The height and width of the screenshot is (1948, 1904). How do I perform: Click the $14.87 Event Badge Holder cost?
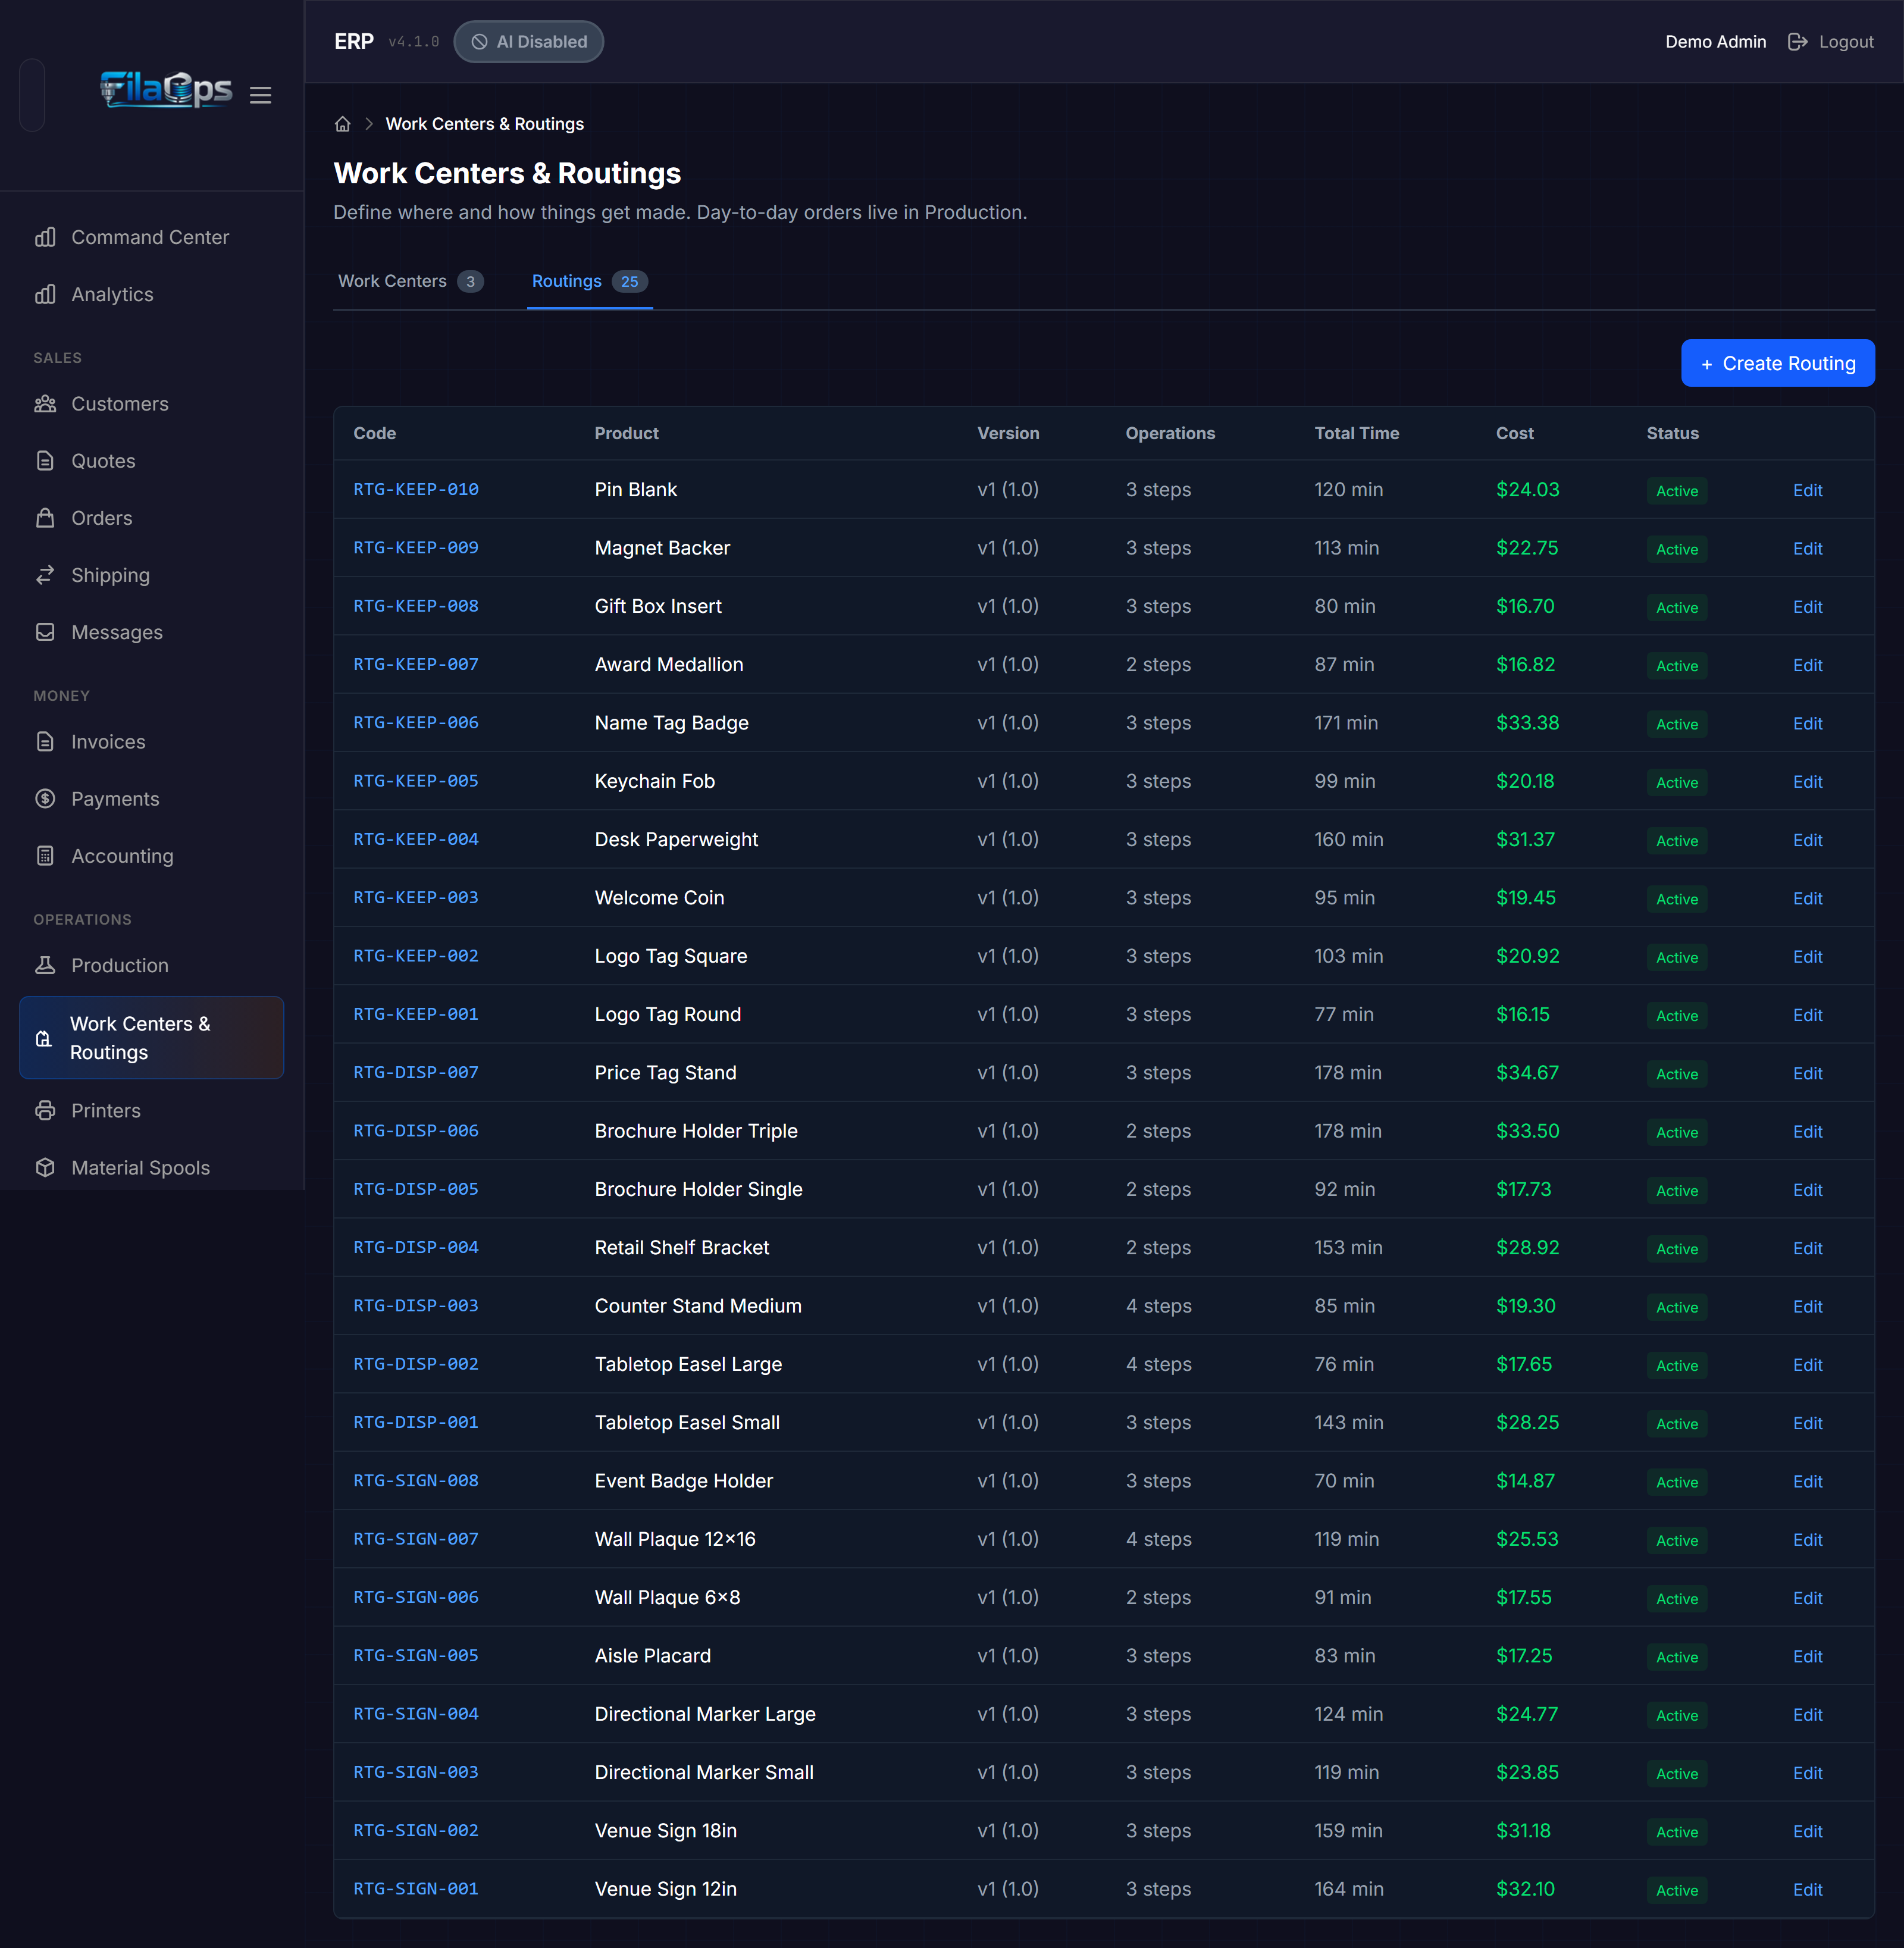(1525, 1481)
